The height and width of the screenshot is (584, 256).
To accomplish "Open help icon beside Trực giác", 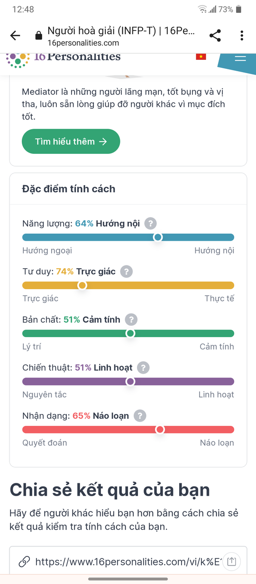I will pos(126,272).
